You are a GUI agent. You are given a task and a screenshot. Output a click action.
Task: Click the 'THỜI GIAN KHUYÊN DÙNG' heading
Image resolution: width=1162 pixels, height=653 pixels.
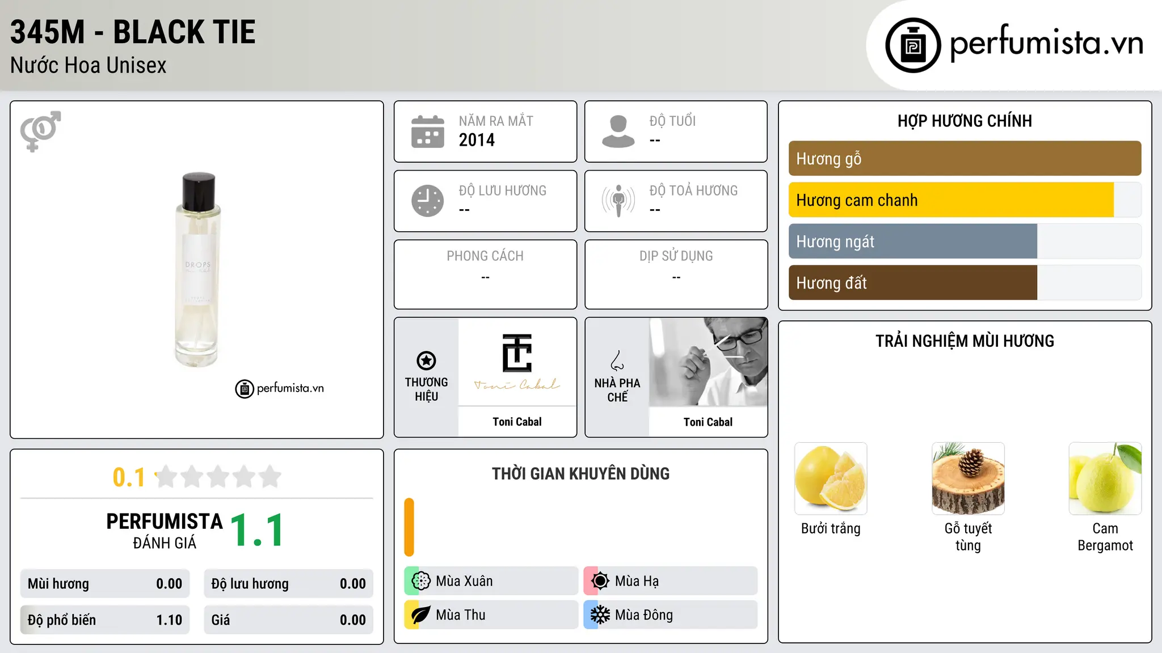tap(580, 474)
